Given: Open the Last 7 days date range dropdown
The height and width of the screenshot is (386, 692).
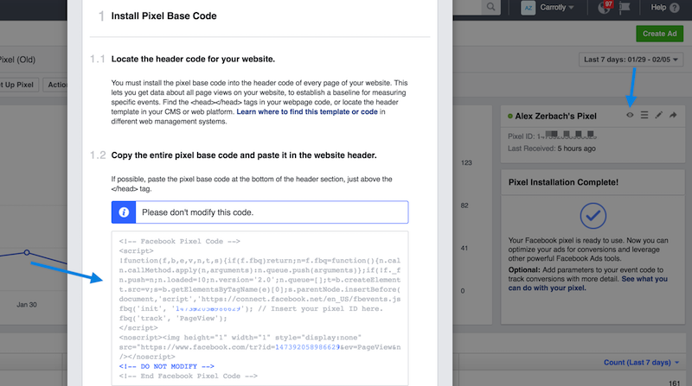Looking at the screenshot, I should point(631,60).
